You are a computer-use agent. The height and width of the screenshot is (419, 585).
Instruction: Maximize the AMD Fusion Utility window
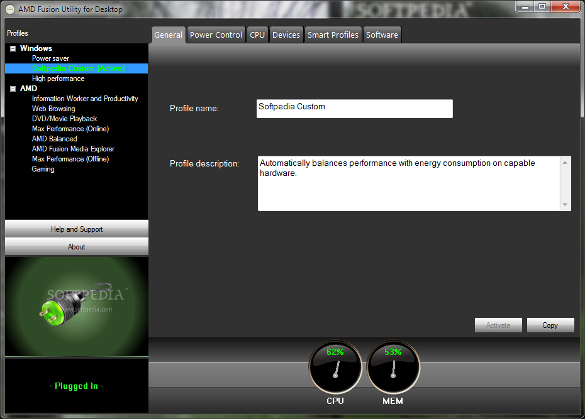[x=542, y=6]
